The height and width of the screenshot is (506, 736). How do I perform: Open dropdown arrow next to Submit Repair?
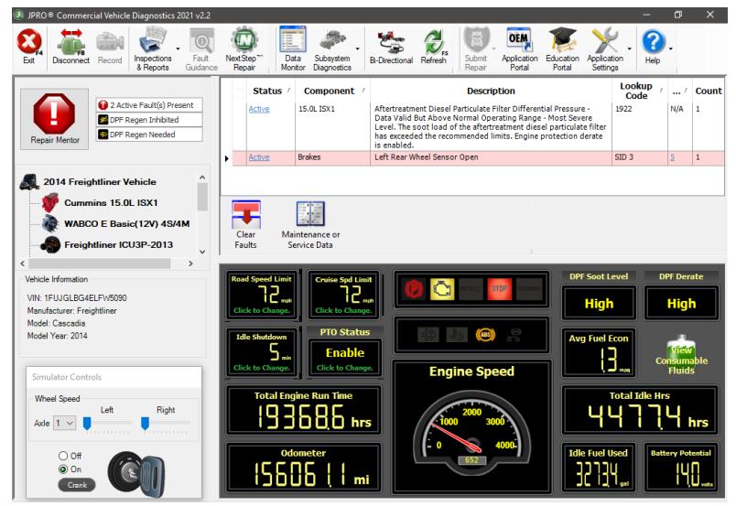pos(493,48)
